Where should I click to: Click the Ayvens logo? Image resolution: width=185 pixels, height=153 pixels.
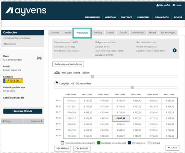tap(26, 11)
